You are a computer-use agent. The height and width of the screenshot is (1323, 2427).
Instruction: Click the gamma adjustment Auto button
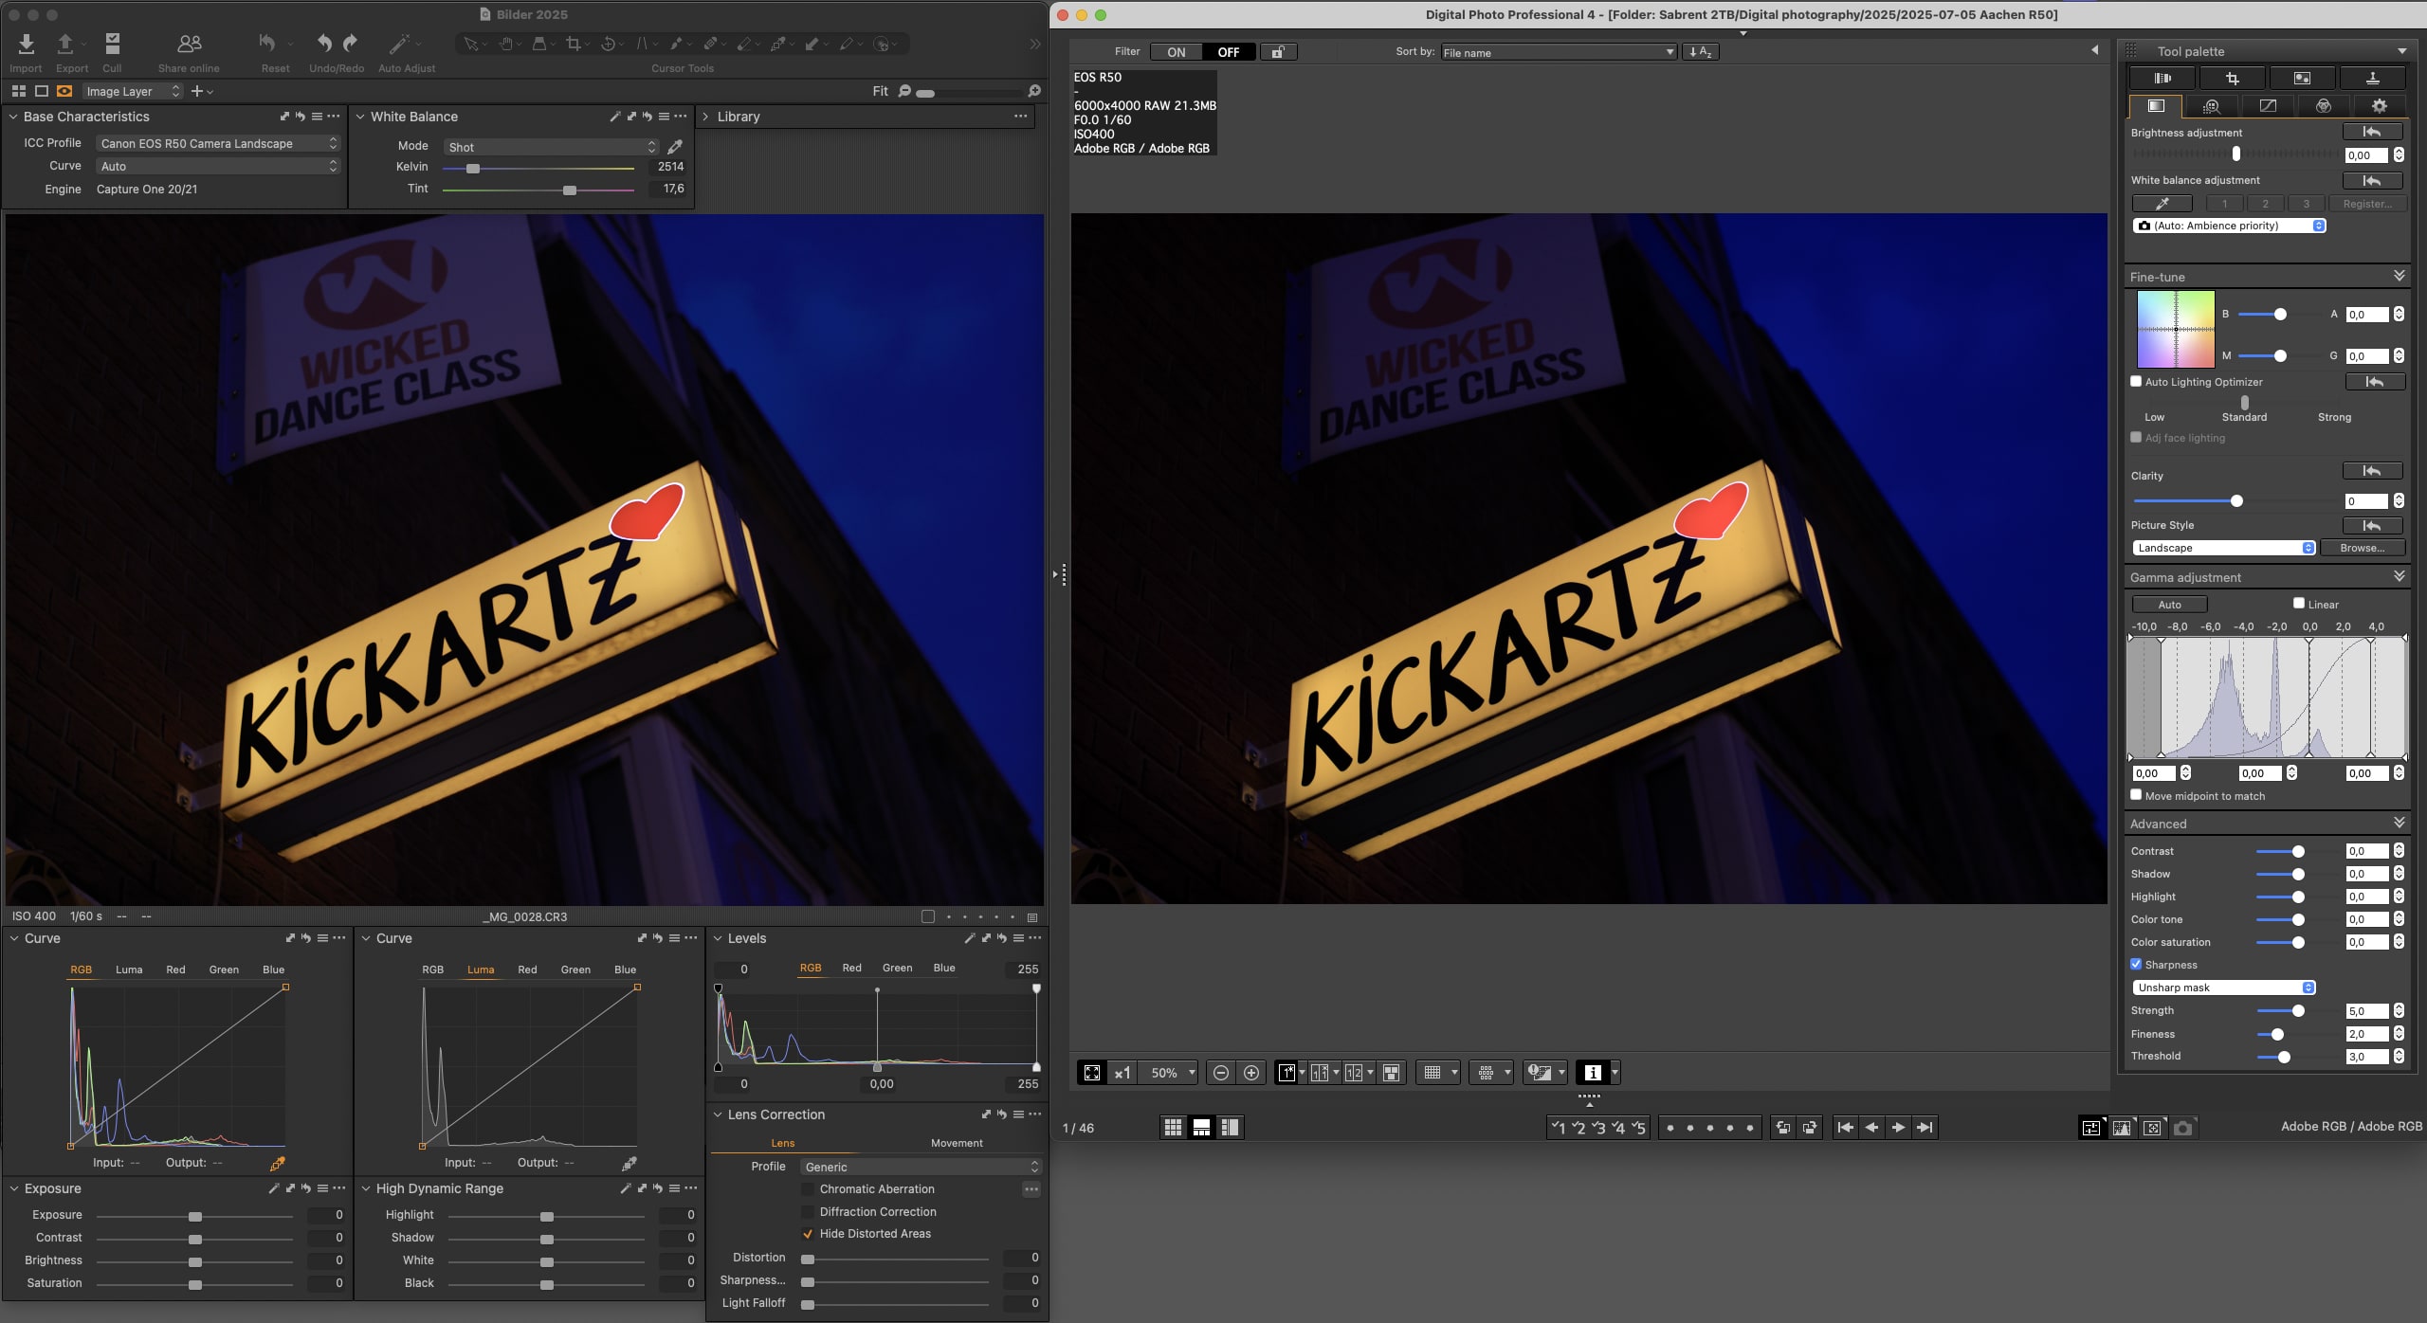tap(2169, 605)
